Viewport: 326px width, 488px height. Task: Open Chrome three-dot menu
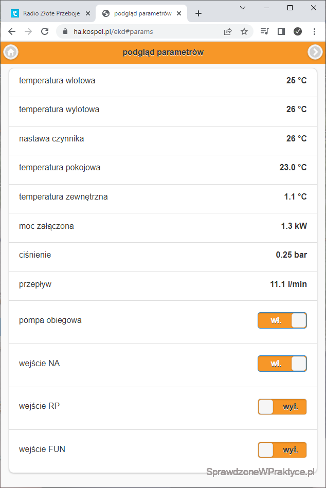click(x=314, y=31)
